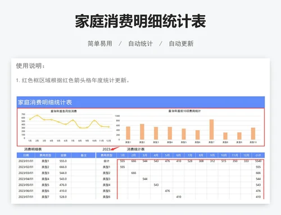Screen dimensions: 281x215
Task: Click the 日期 column header
Action: coord(26,155)
